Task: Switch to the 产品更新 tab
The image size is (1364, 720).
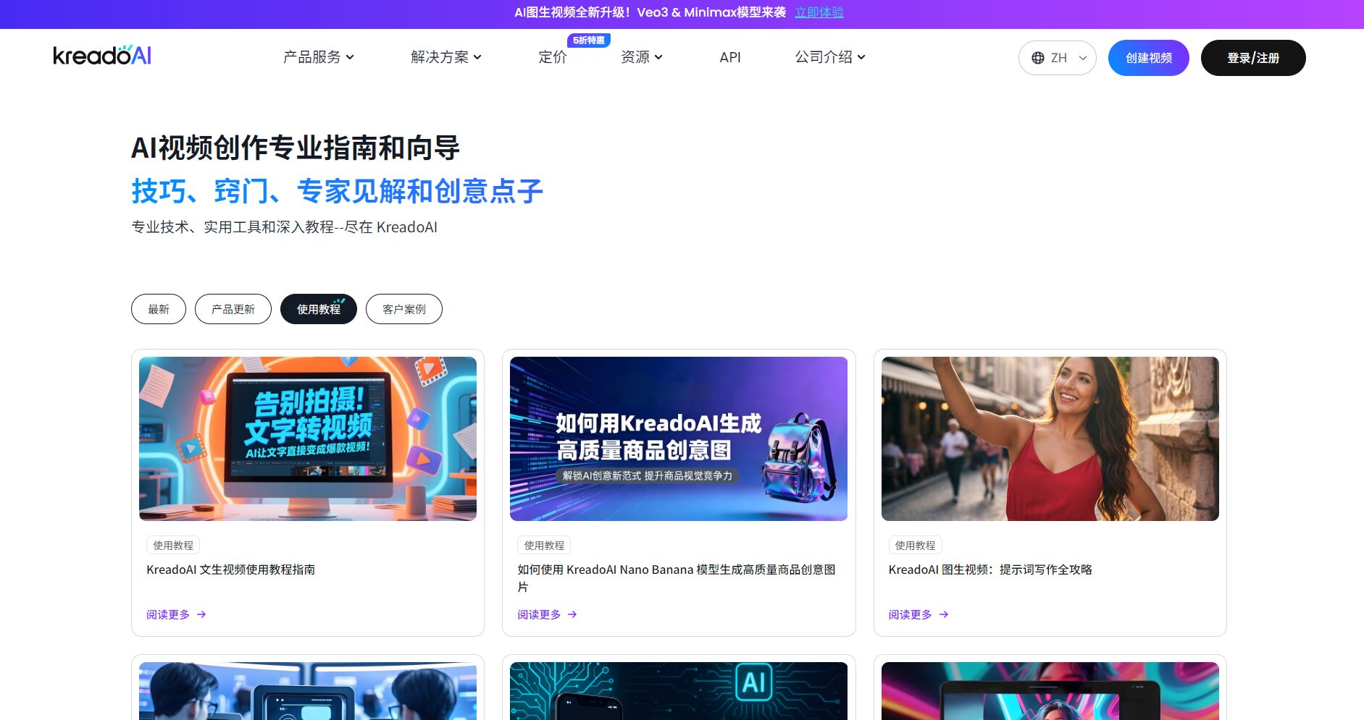Action: [233, 309]
